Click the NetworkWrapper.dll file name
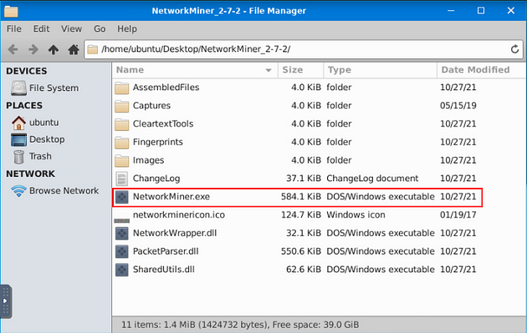The height and width of the screenshot is (333, 527). (175, 233)
